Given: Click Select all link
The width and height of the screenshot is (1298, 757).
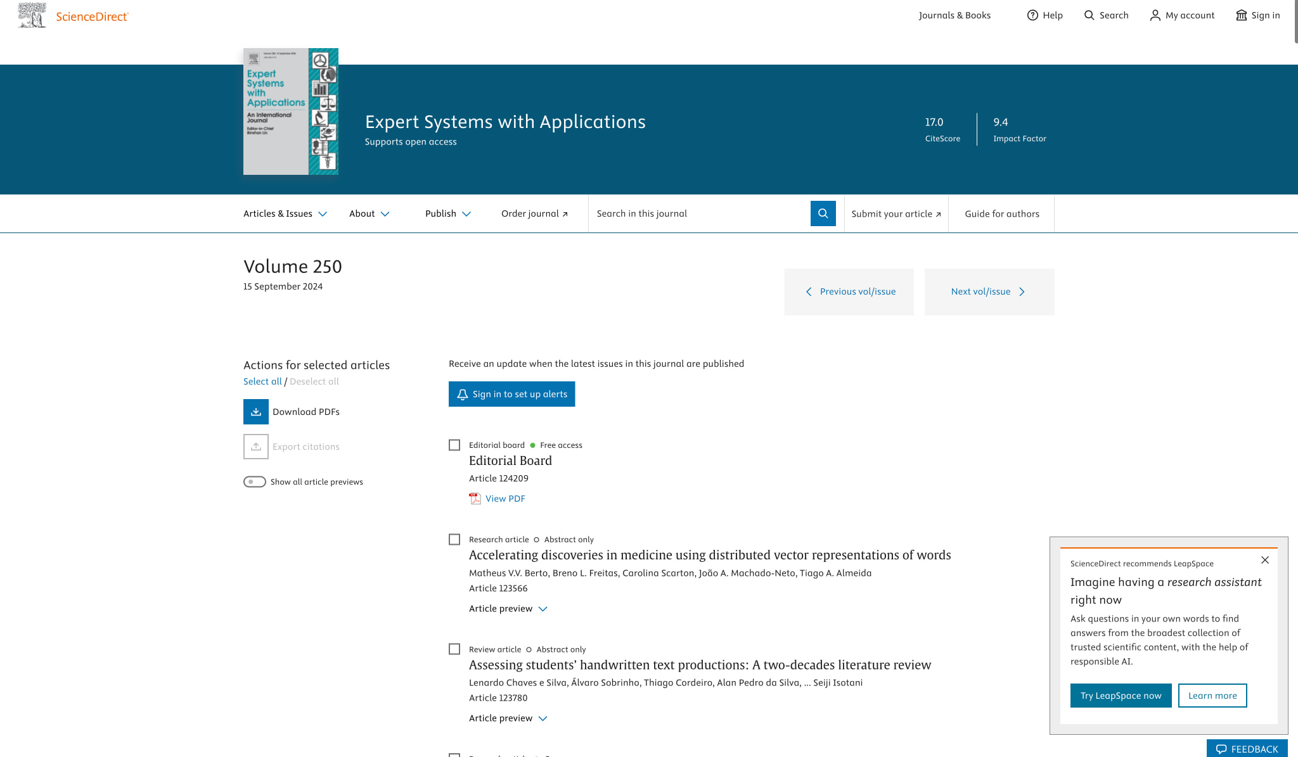Looking at the screenshot, I should click(262, 381).
